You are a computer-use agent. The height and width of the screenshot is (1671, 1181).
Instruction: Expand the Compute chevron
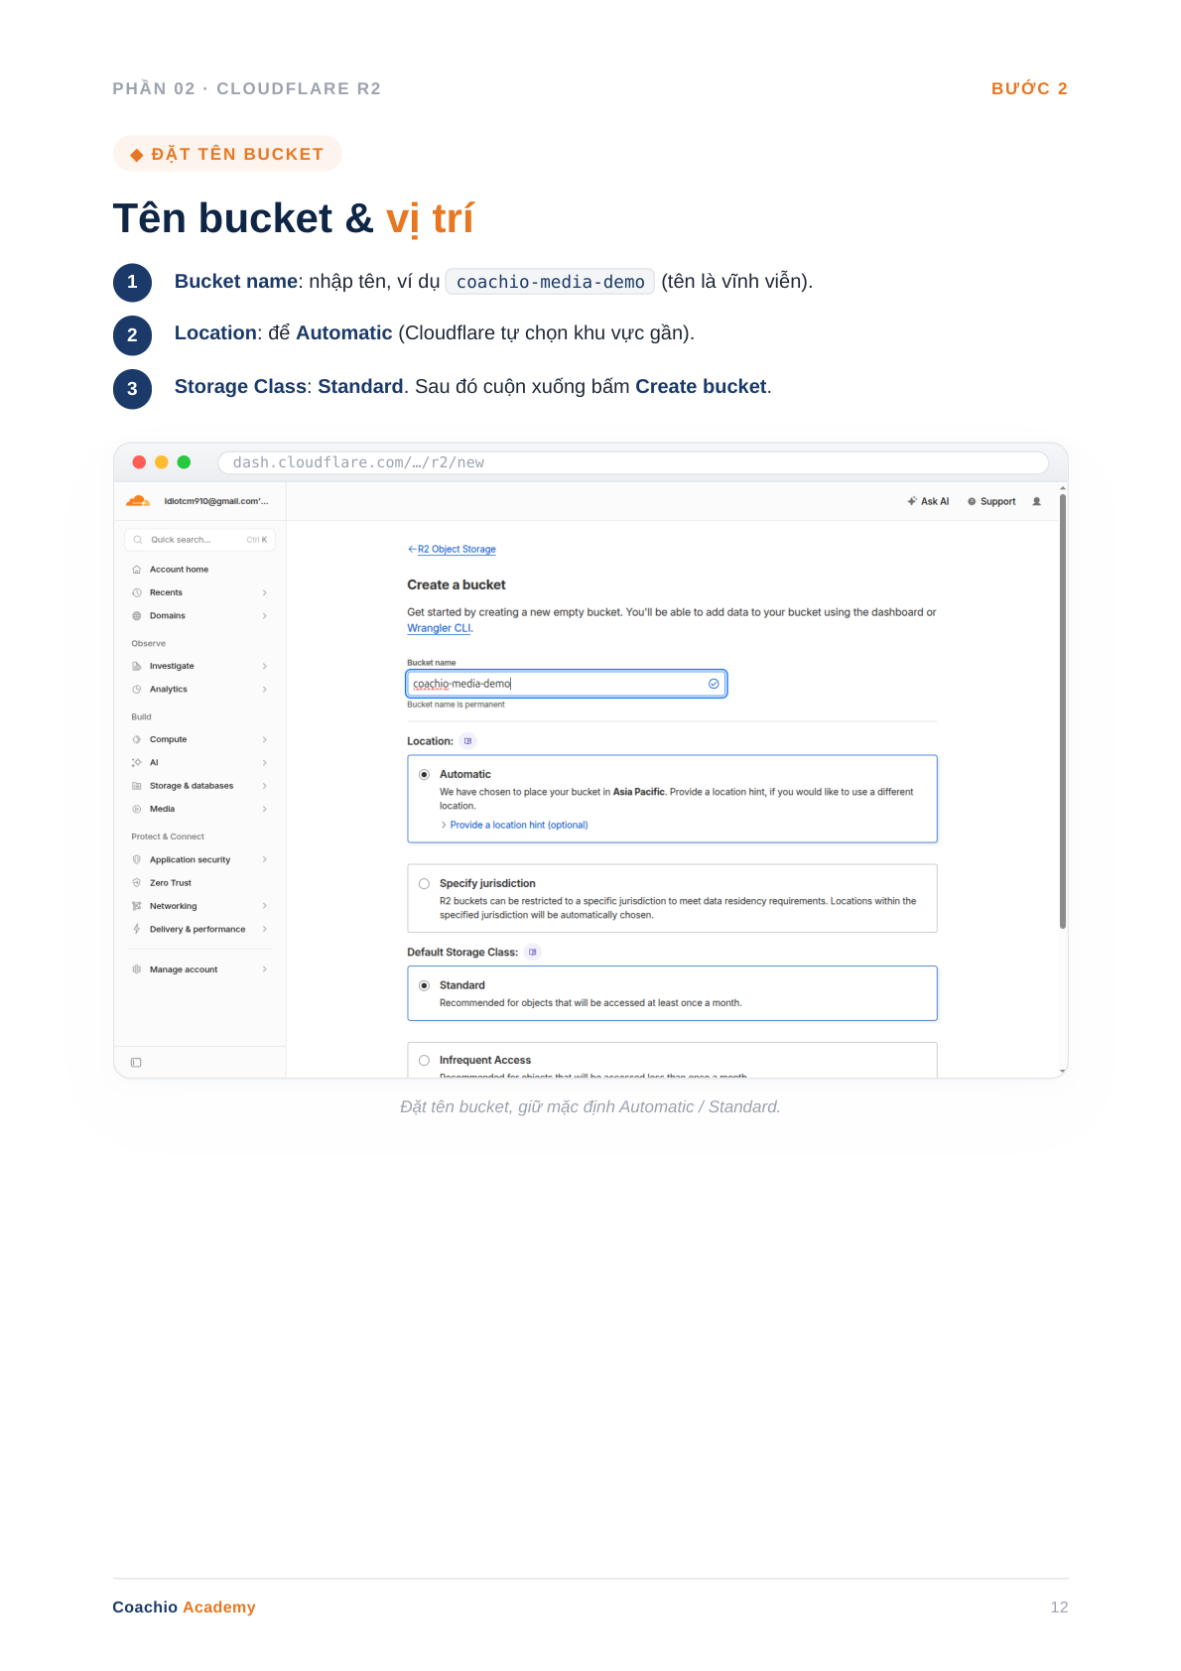click(265, 739)
